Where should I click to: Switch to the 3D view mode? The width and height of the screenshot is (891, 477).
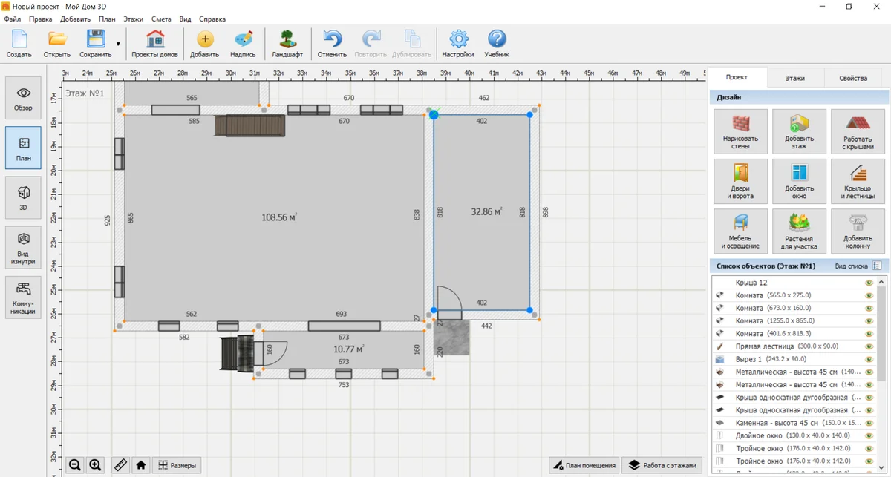coord(23,196)
